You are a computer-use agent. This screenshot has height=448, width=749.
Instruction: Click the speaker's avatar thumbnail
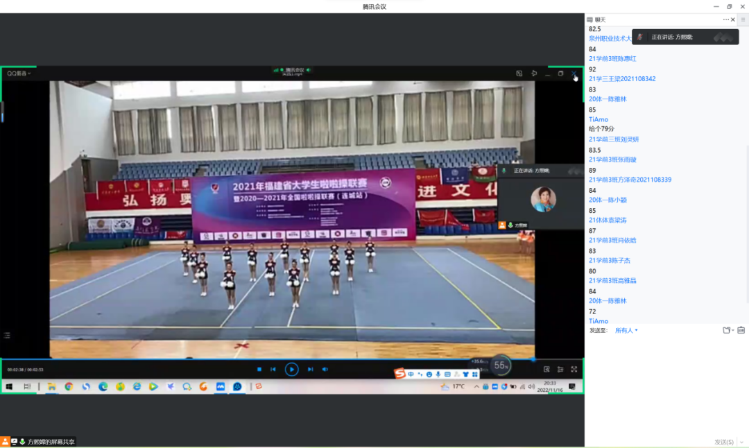point(543,199)
